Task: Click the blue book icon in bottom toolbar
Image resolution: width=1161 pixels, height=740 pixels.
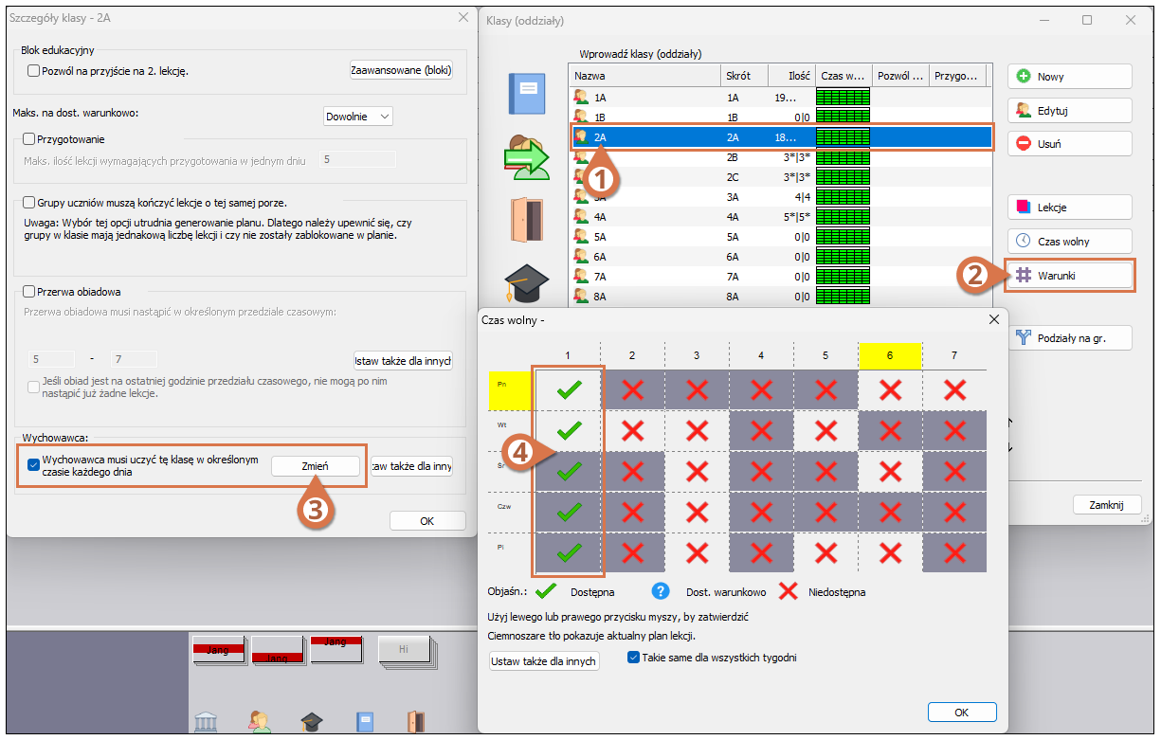Action: 365,722
